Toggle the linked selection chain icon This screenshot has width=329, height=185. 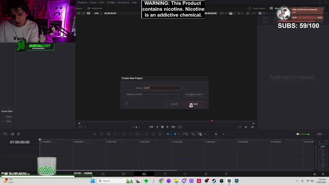(x=153, y=134)
